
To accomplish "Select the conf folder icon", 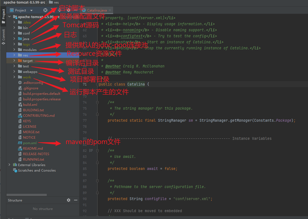I will click(x=20, y=33).
